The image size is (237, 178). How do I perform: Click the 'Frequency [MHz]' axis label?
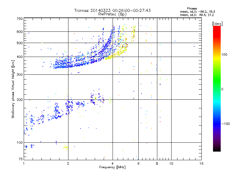(x=112, y=167)
